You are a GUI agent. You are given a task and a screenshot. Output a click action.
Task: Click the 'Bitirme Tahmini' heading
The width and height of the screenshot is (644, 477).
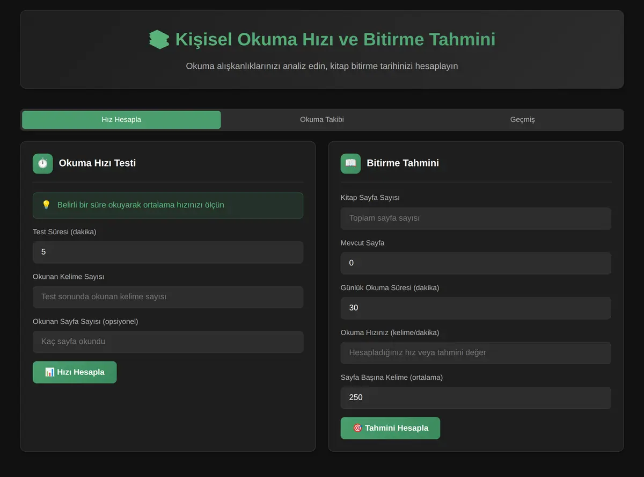pyautogui.click(x=402, y=163)
